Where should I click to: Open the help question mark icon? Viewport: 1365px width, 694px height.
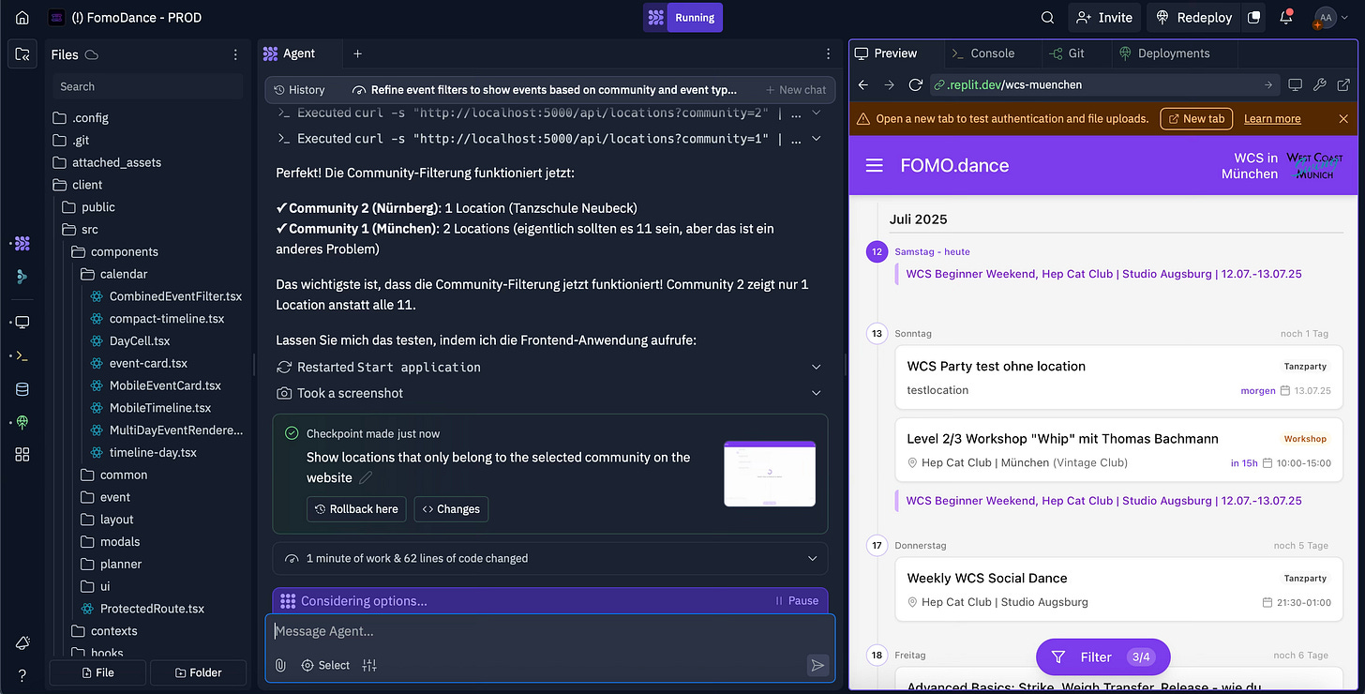pos(22,675)
